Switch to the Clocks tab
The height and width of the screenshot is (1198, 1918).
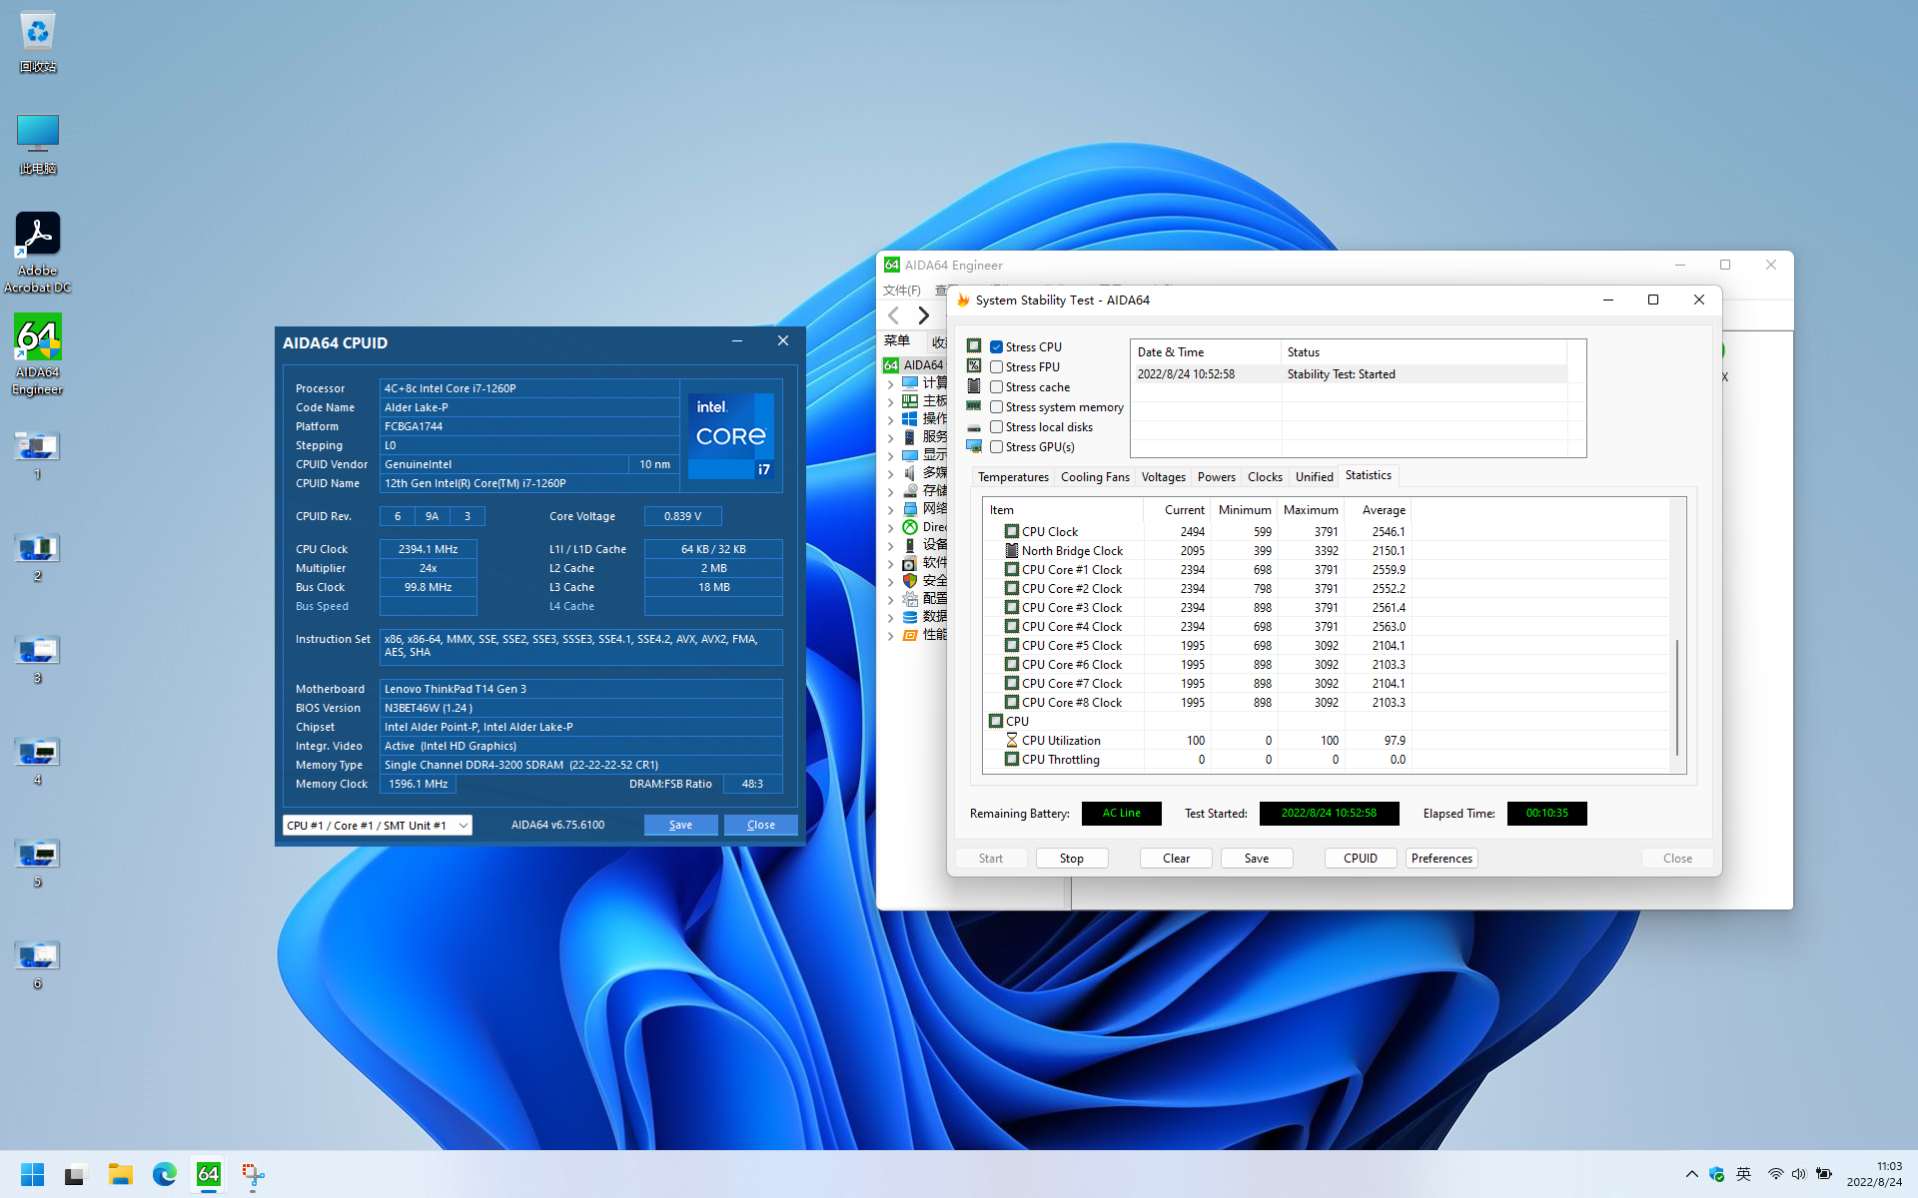1265,477
